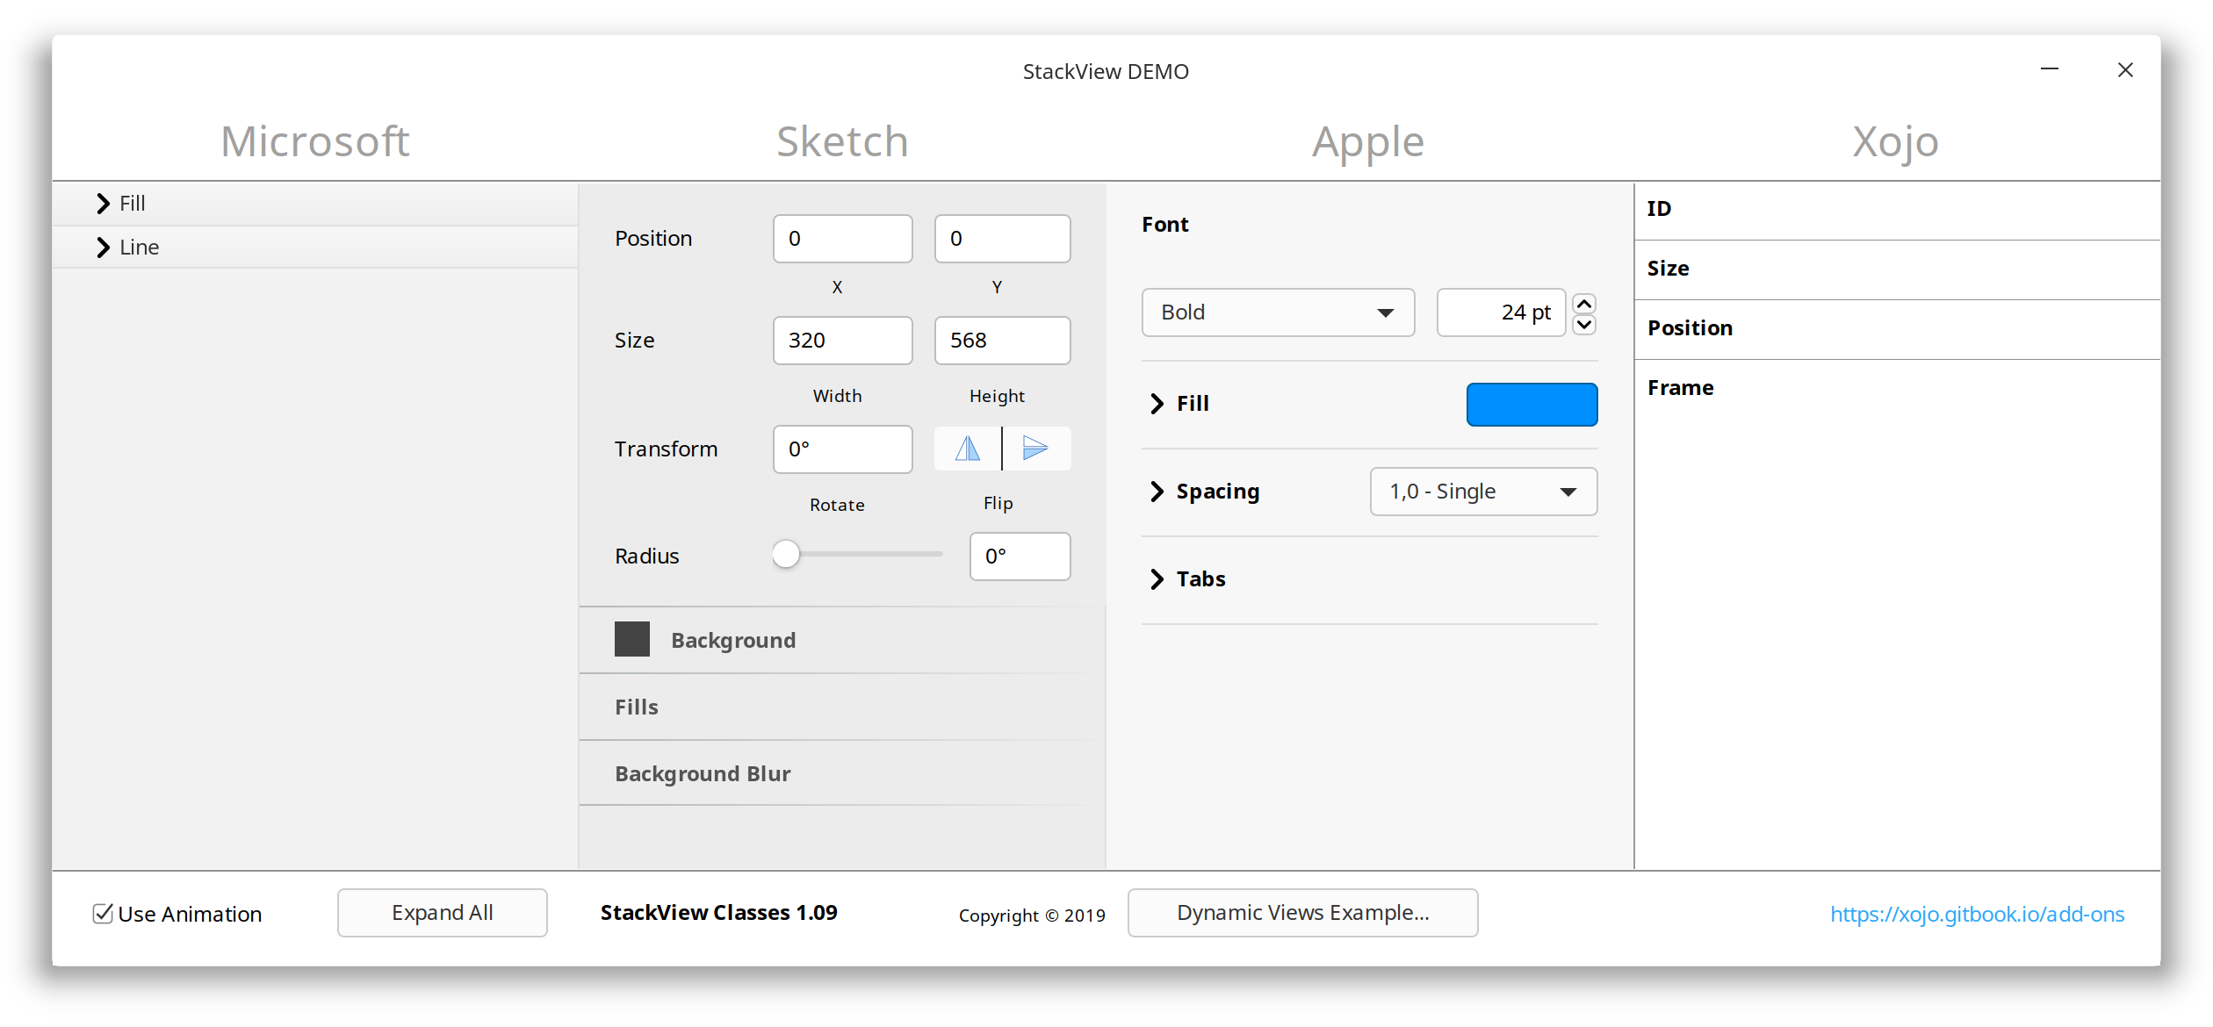Increase font size with up stepper
This screenshot has width=2213, height=1027.
[1584, 304]
